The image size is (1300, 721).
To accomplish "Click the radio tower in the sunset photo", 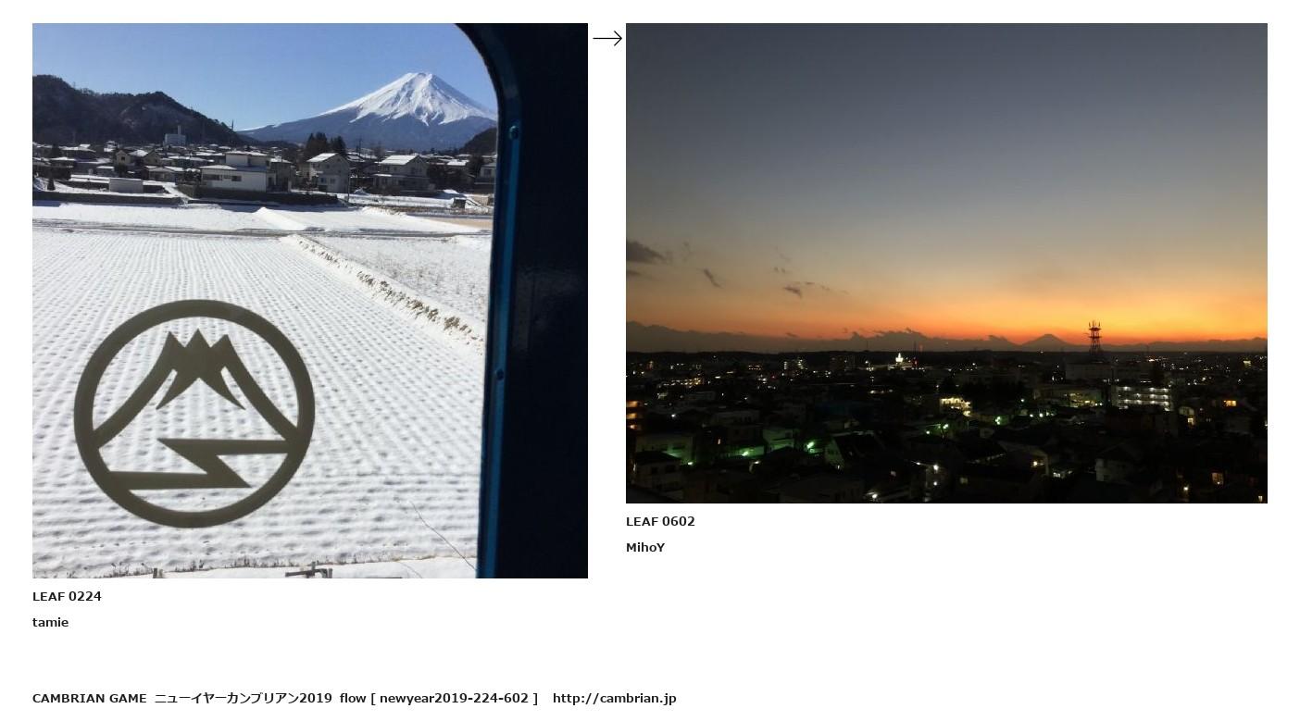I will click(x=1094, y=338).
